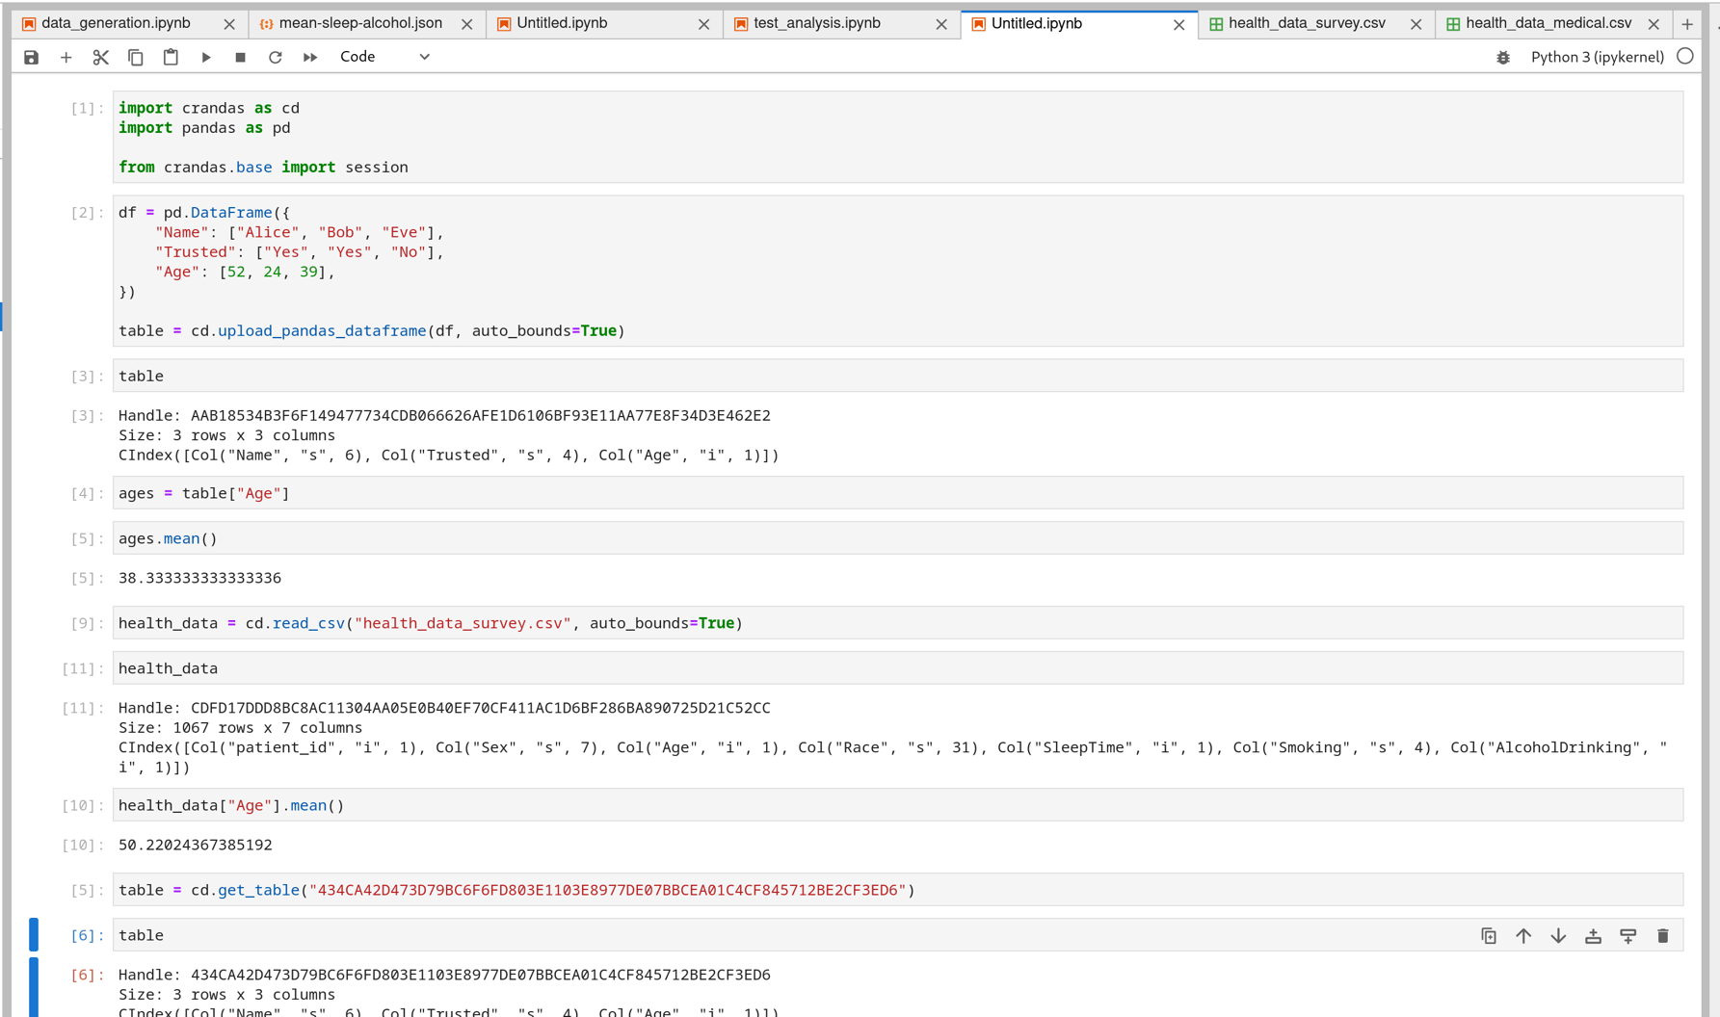Enable the debugger bug icon
1720x1017 pixels.
click(1503, 57)
